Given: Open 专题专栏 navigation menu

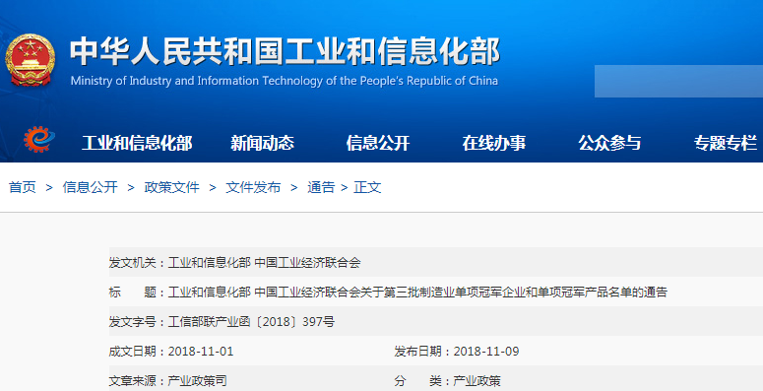Looking at the screenshot, I should pos(726,143).
